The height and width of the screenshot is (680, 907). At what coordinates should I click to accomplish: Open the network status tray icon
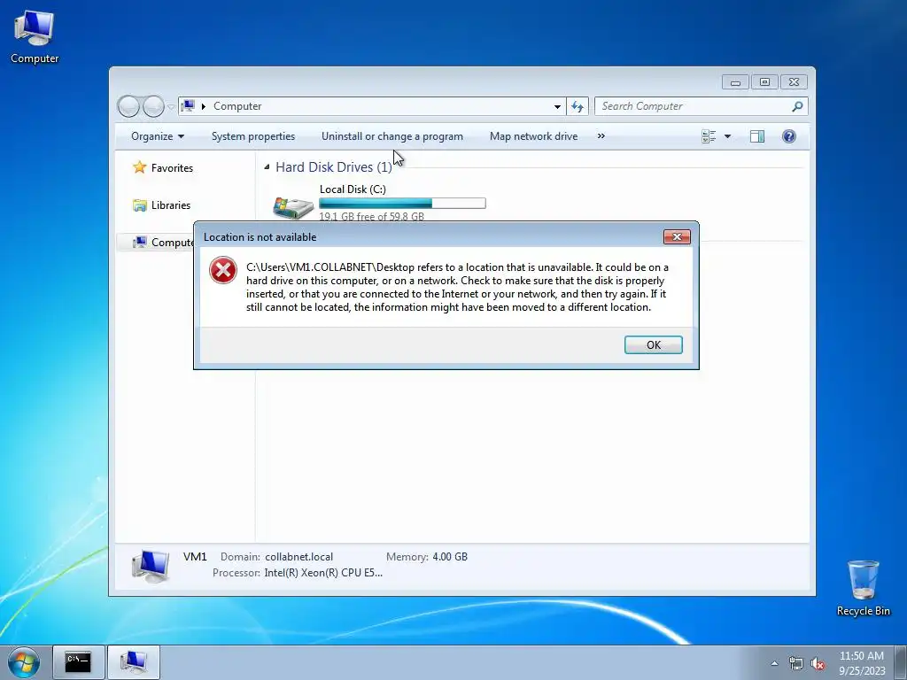click(796, 663)
